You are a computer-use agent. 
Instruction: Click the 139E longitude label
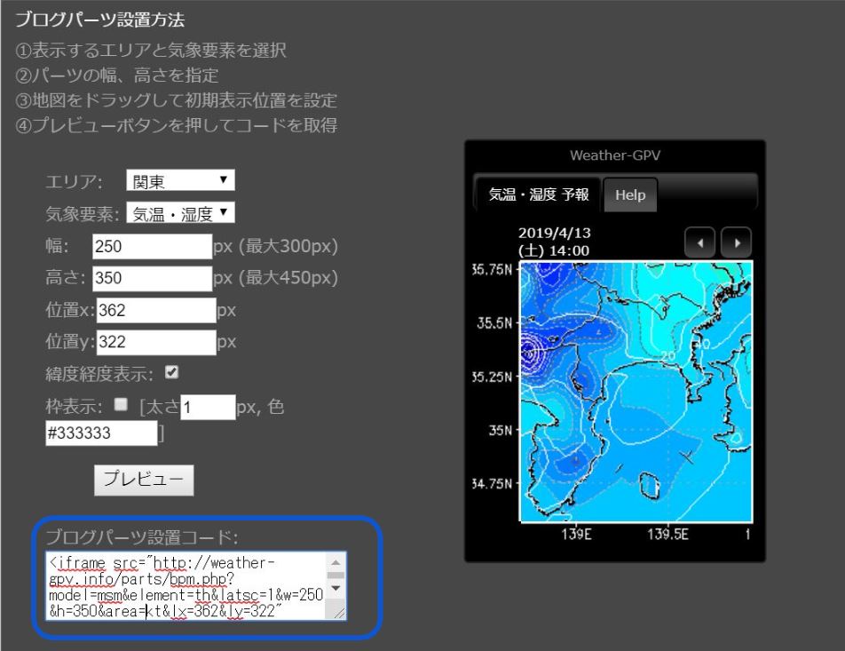tap(577, 534)
